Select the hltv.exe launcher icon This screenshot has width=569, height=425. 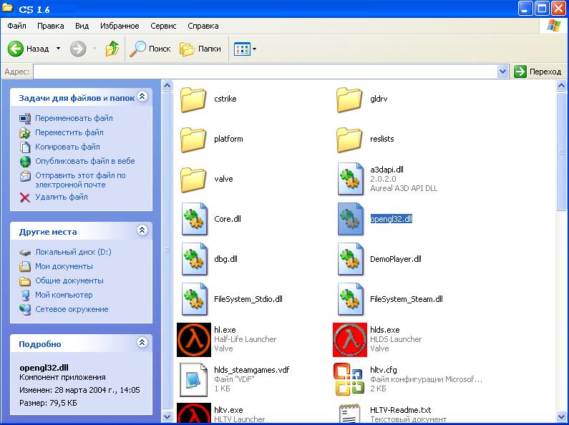coord(194,413)
